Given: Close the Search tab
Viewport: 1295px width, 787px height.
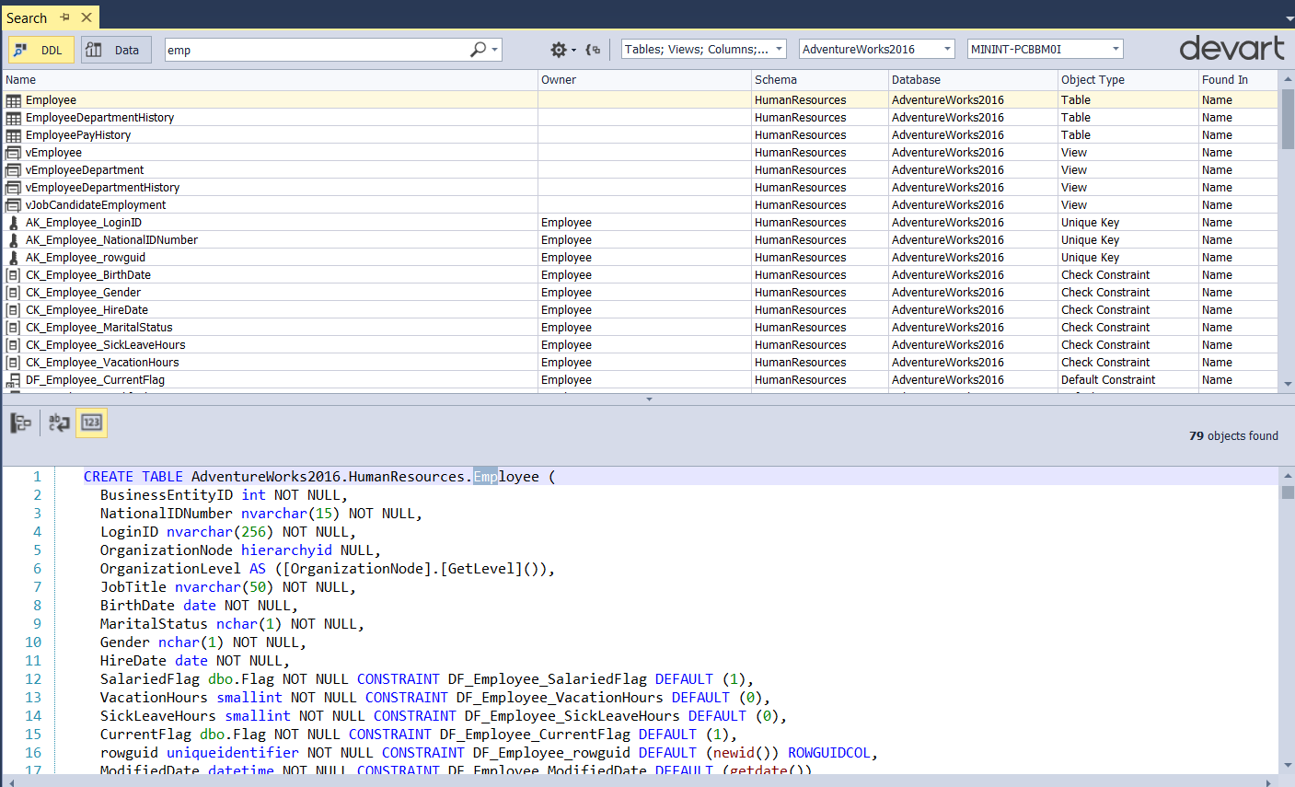Looking at the screenshot, I should [87, 17].
